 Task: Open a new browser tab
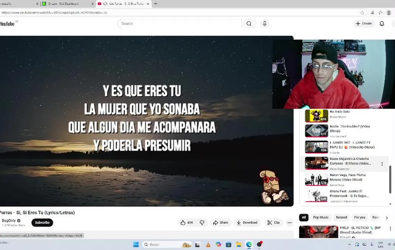tap(155, 3)
